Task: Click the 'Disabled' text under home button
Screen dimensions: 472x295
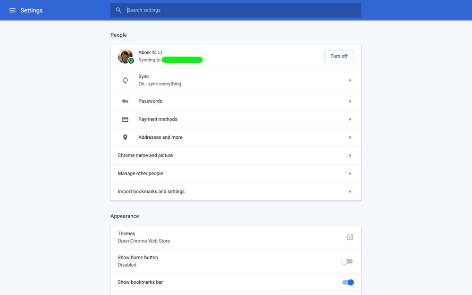Action: coord(127,265)
